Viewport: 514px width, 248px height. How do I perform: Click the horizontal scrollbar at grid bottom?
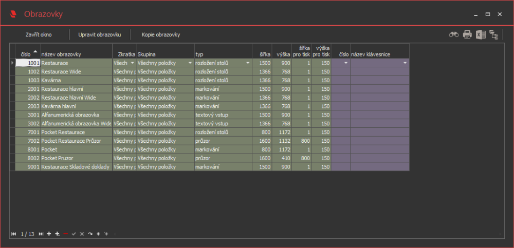click(x=307, y=234)
